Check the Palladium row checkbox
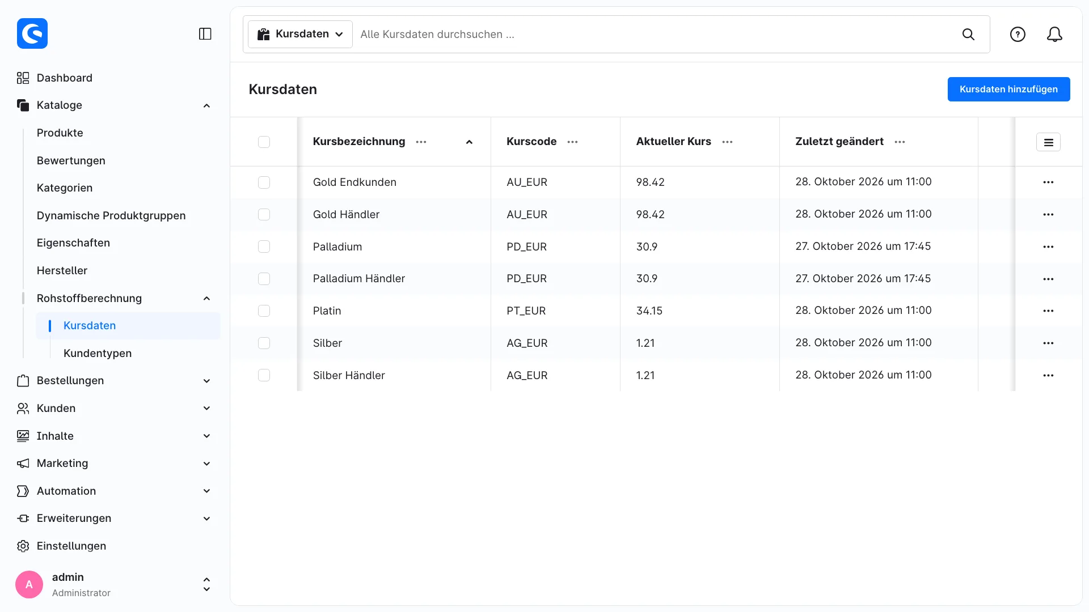1089x612 pixels. 264,246
